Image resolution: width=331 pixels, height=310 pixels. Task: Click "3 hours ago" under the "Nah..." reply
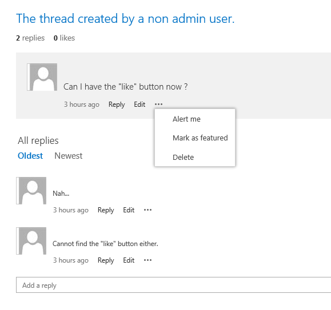[71, 210]
